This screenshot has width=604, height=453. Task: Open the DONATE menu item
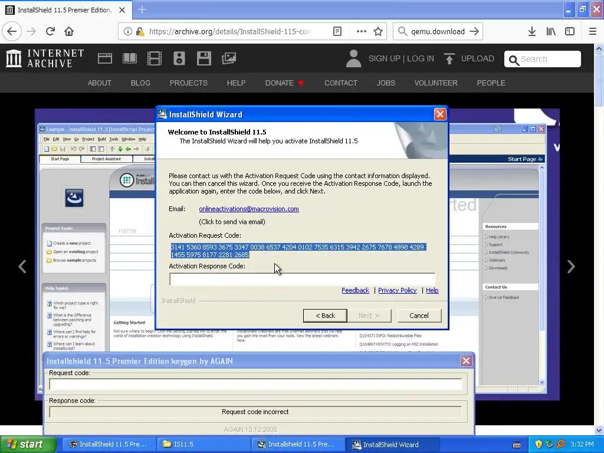[x=284, y=83]
